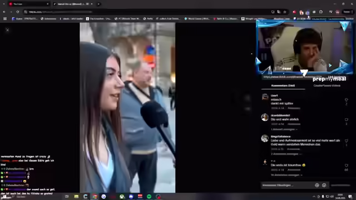Bookmark this page with the star icon
This screenshot has width=356, height=200.
coord(285,12)
